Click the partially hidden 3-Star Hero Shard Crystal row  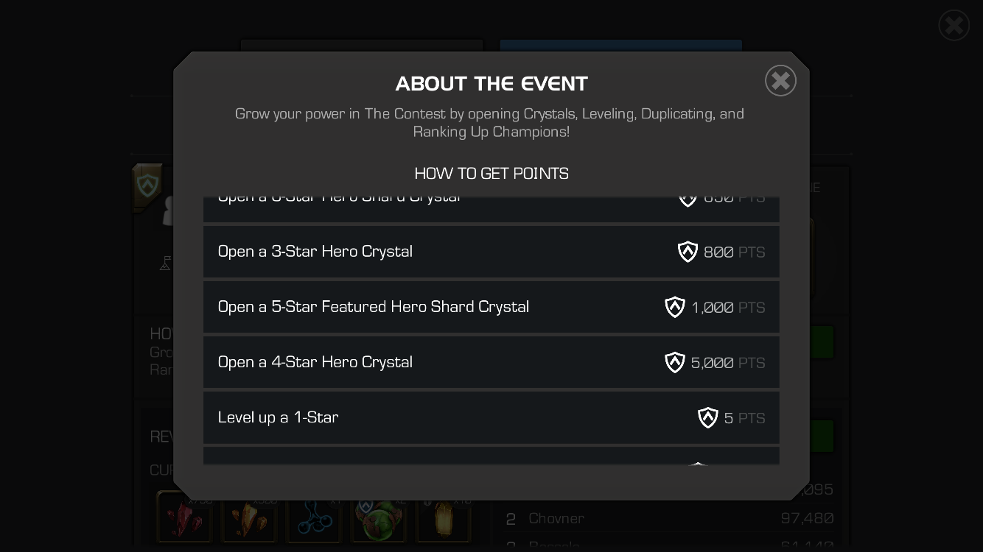[491, 209]
